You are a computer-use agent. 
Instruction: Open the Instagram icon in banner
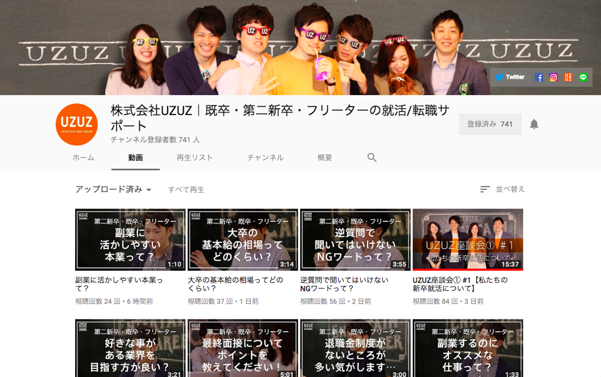point(553,77)
